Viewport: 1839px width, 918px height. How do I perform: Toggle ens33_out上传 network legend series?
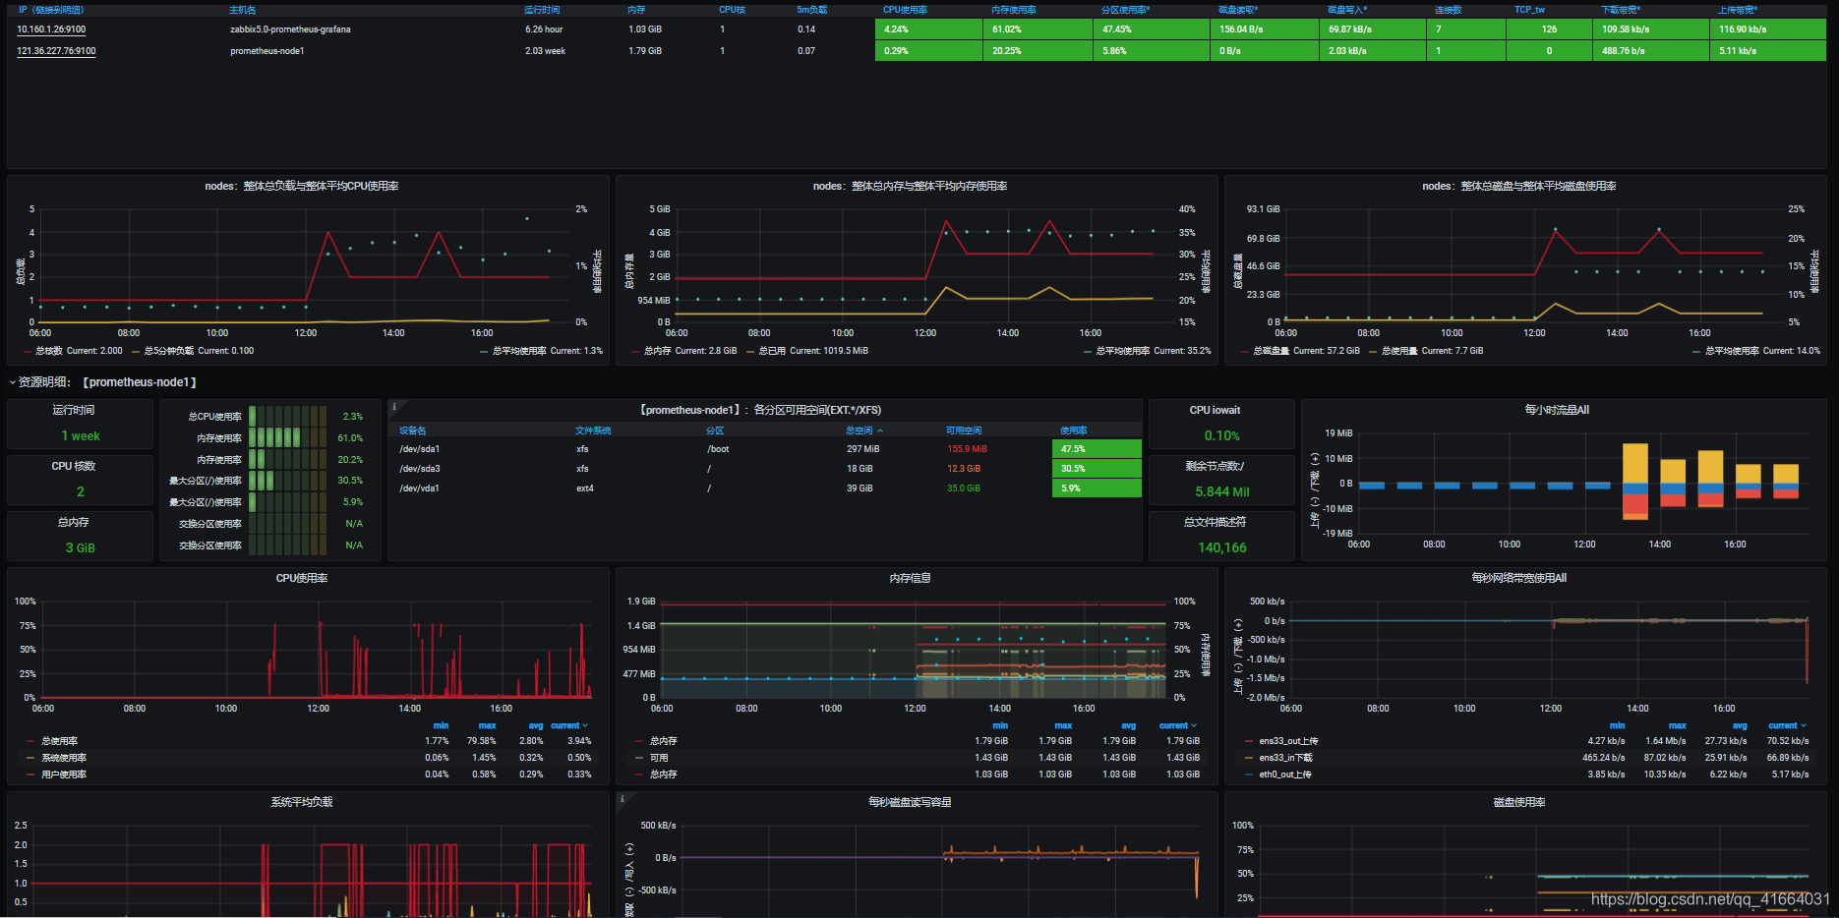pos(1288,741)
